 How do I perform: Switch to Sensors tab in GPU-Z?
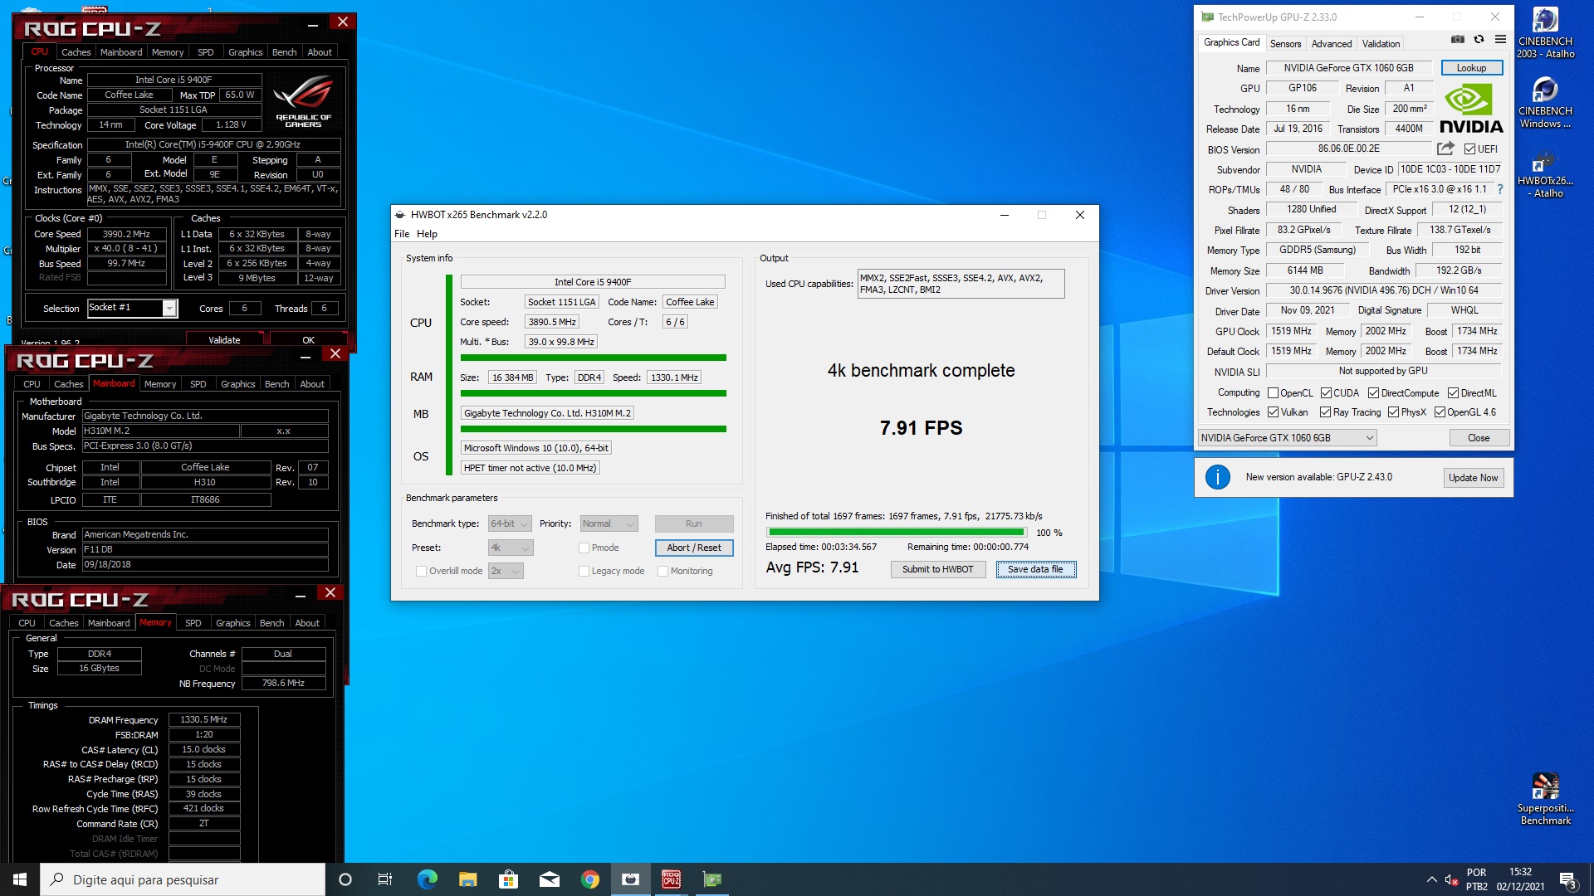coord(1285,44)
